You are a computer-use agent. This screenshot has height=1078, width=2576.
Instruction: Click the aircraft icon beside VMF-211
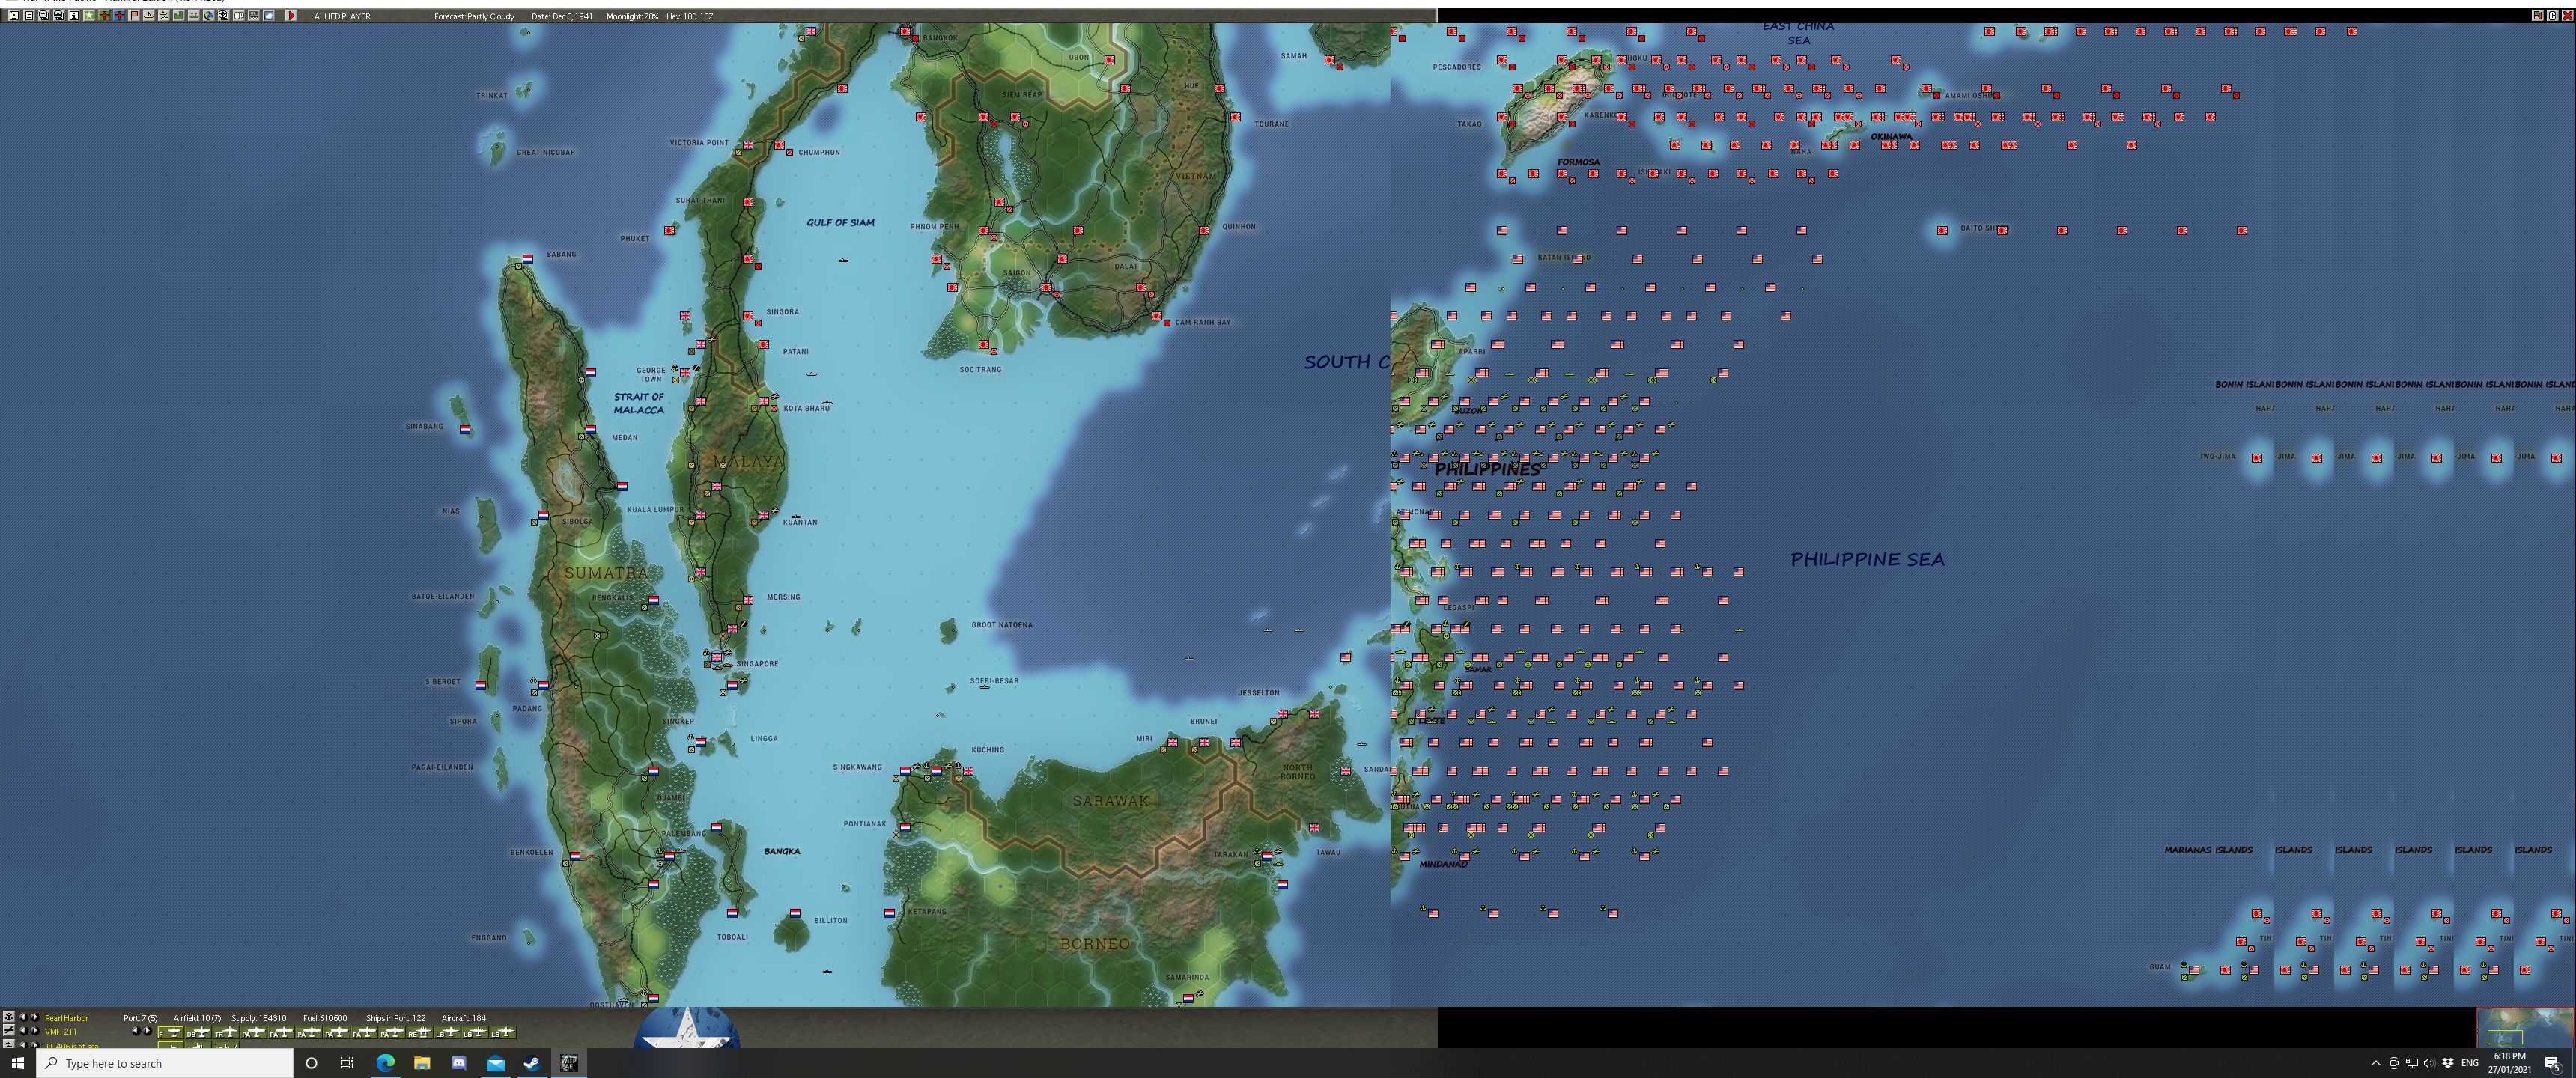(x=9, y=1031)
